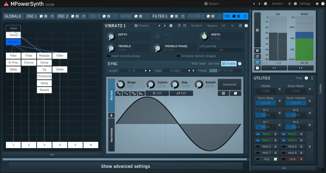The height and width of the screenshot is (173, 326).
Task: Click the sync Phase slider
Action: click(225, 71)
